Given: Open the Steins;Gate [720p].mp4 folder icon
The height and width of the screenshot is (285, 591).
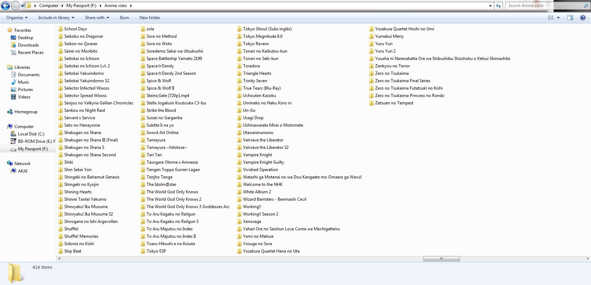Looking at the screenshot, I should 143,96.
